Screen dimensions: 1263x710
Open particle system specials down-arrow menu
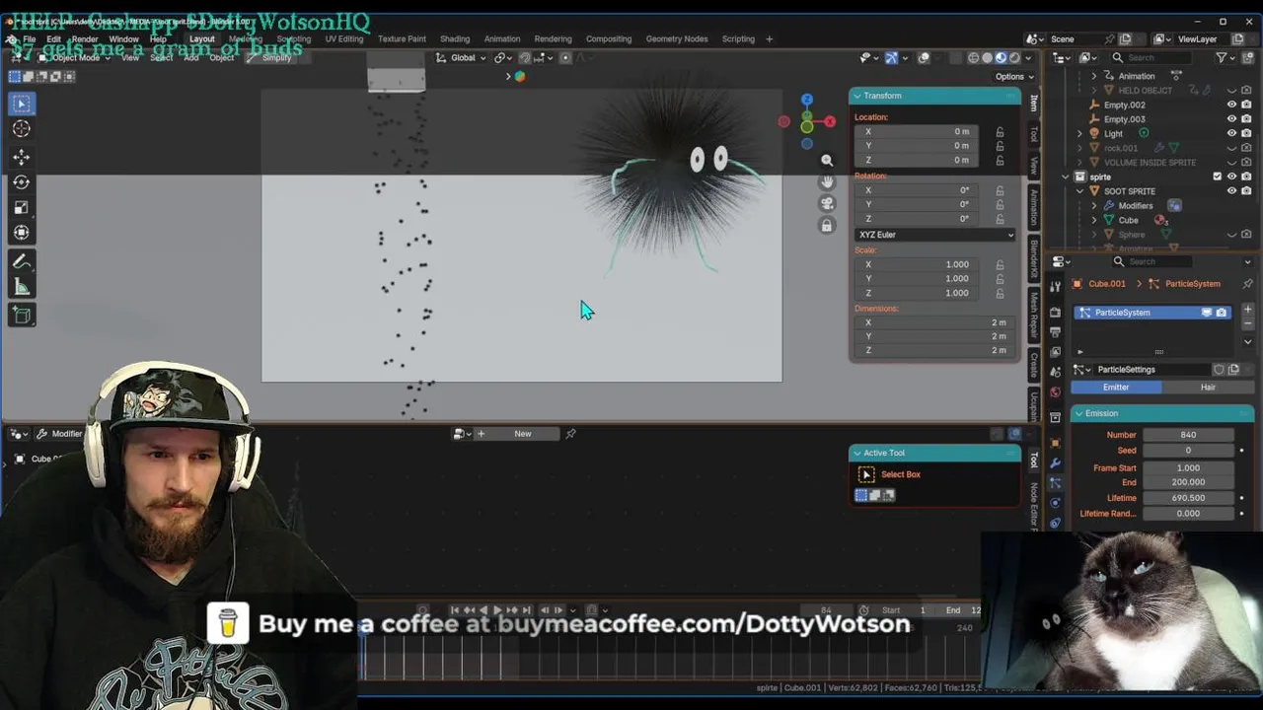(x=1247, y=342)
